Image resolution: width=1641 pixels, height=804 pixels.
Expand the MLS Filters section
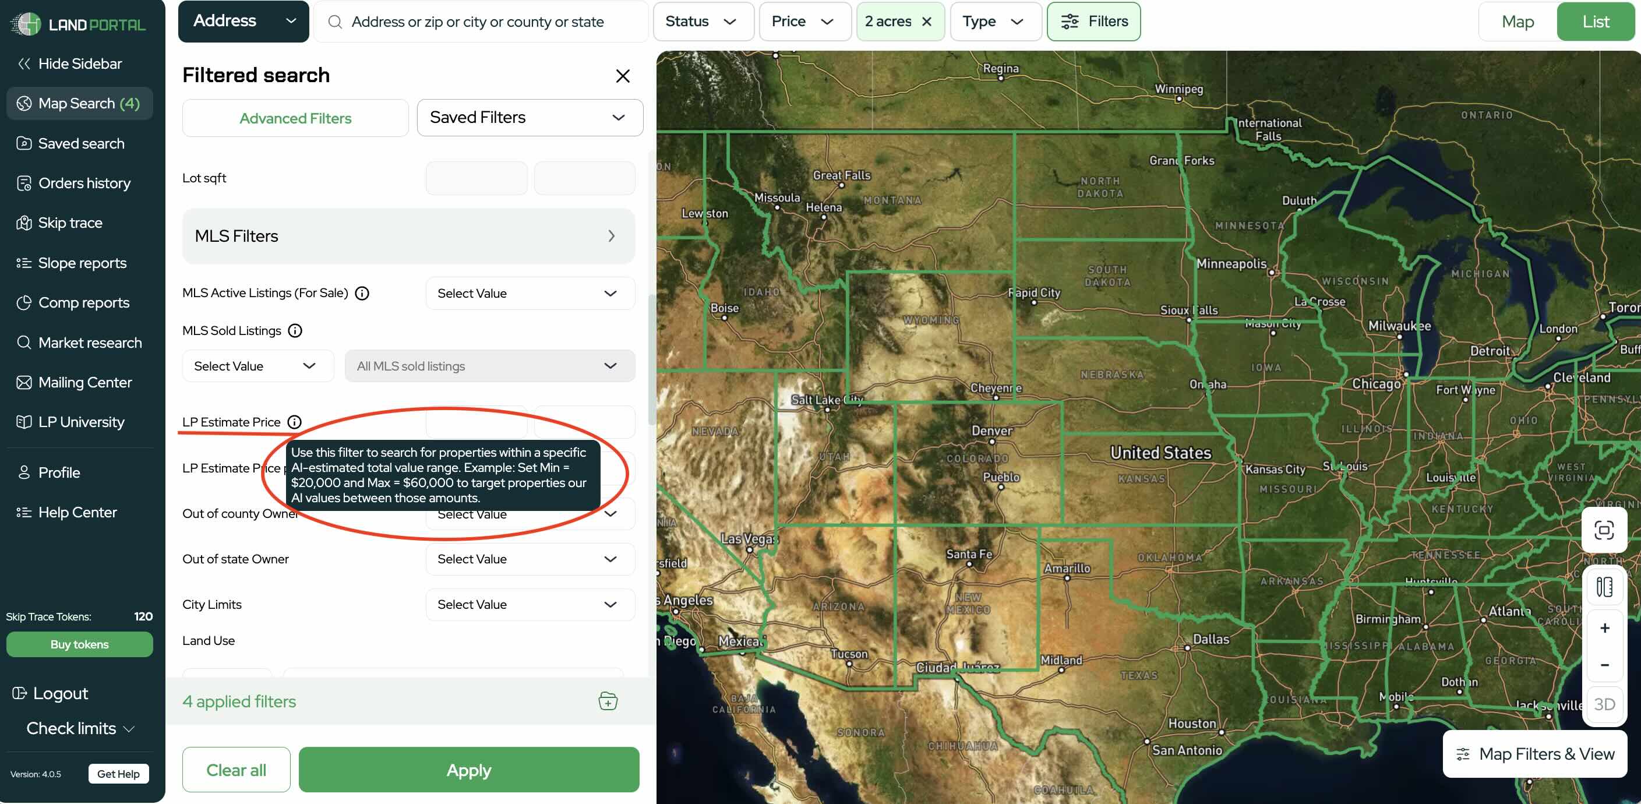408,237
